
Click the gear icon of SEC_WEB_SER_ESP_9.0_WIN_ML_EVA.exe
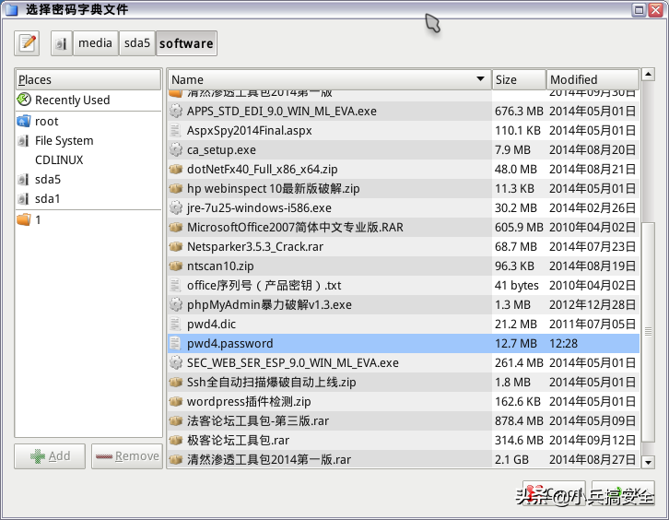(x=175, y=362)
